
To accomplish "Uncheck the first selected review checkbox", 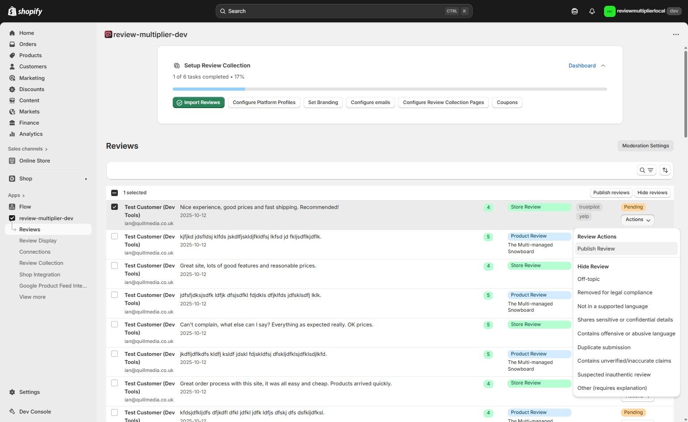I will click(115, 207).
